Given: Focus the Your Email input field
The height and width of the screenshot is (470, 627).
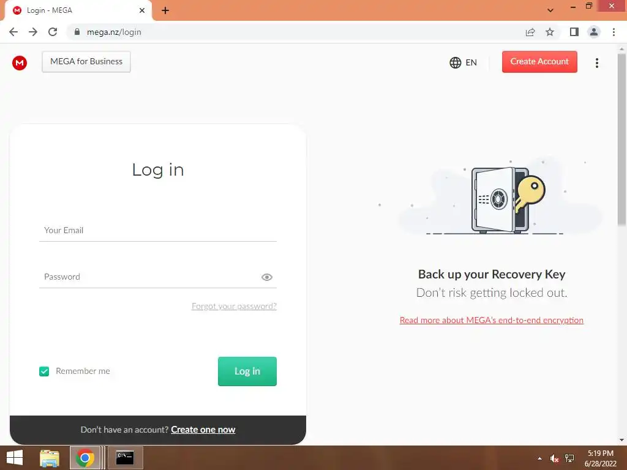Looking at the screenshot, I should click(x=158, y=230).
